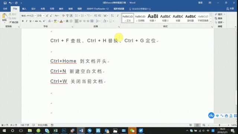Click the red font color A swatch
The image size is (238, 134).
[61, 21]
